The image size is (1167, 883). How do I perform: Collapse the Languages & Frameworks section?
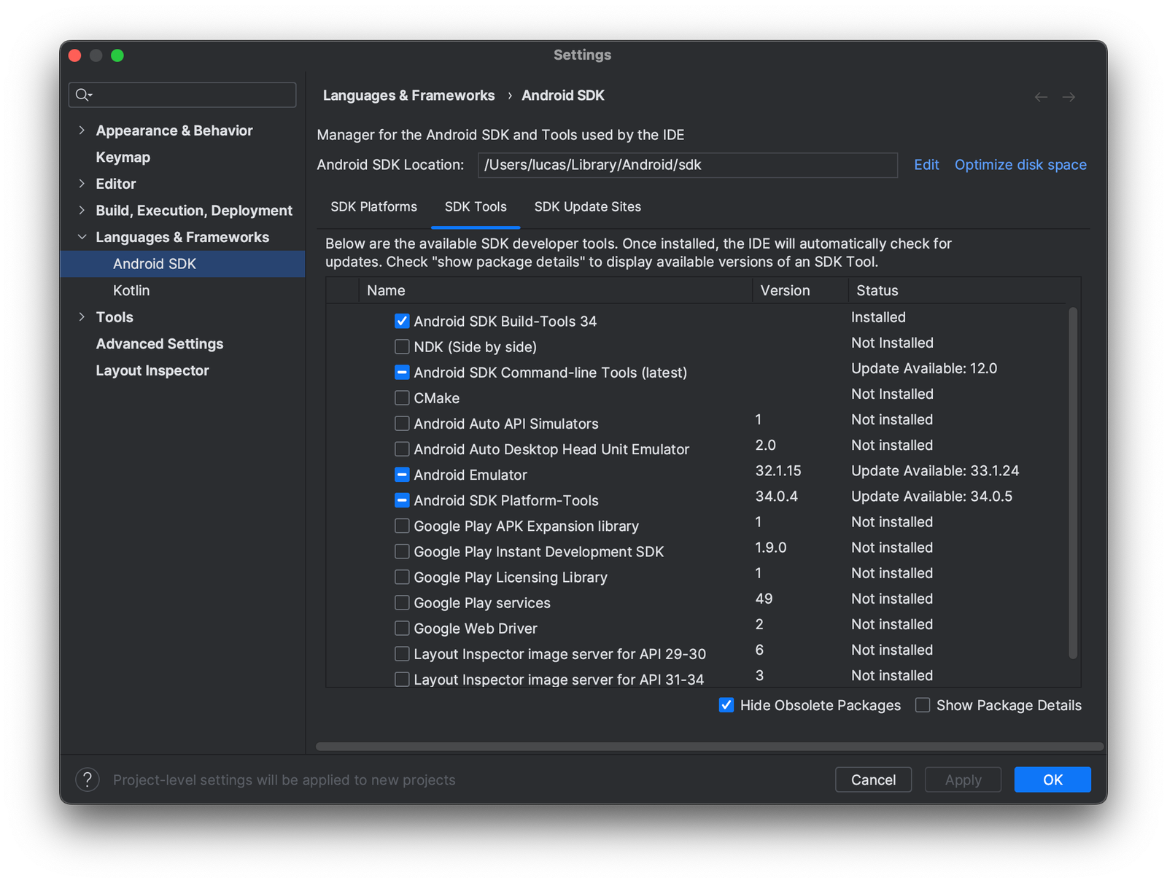coord(81,236)
